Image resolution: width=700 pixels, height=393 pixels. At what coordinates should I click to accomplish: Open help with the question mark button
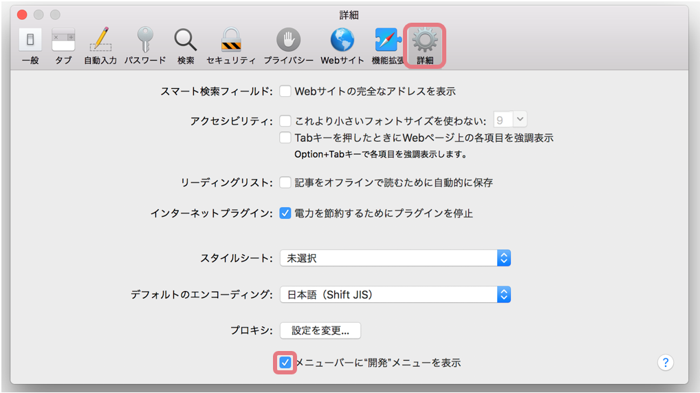click(x=665, y=363)
